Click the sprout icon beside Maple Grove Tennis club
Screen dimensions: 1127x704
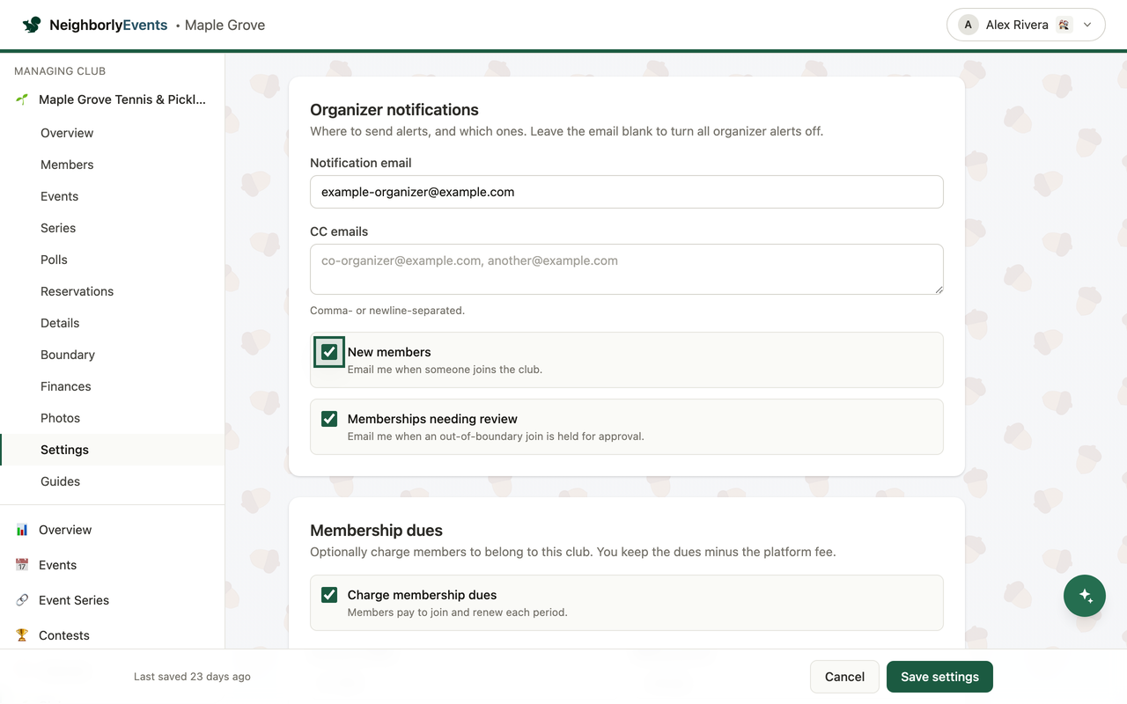coord(22,99)
